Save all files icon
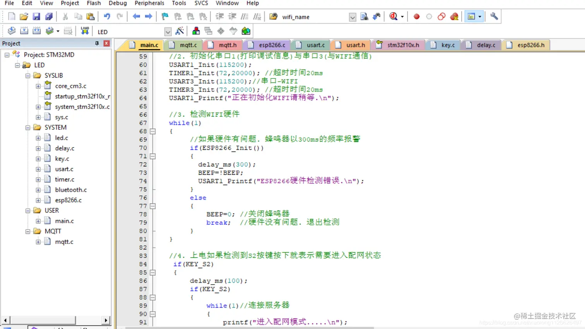This screenshot has width=585, height=329. coord(49,17)
